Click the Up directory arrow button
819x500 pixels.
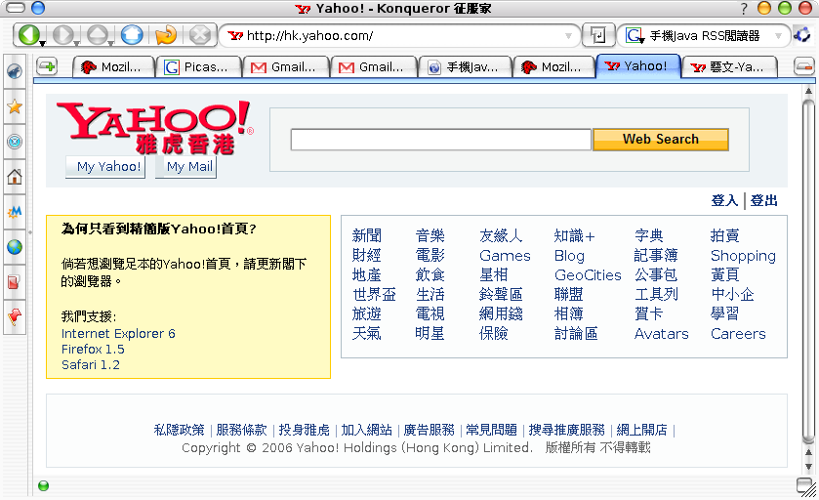point(98,35)
